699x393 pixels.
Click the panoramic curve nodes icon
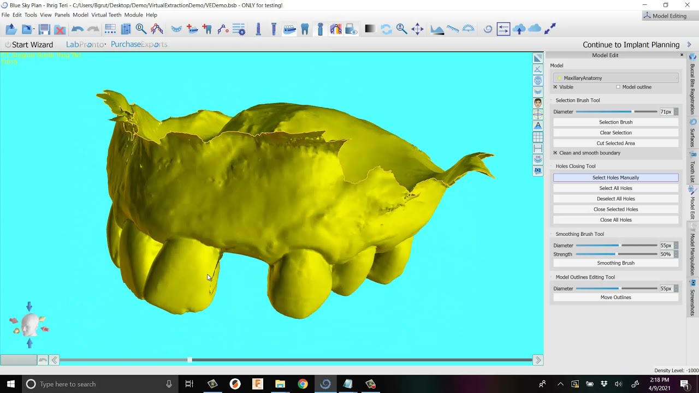(157, 29)
